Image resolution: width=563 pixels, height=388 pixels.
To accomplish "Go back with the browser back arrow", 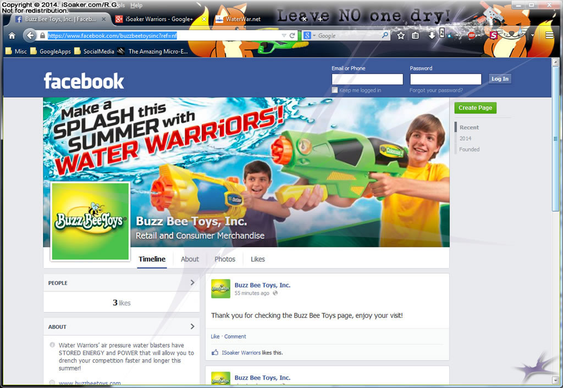I will click(x=30, y=36).
